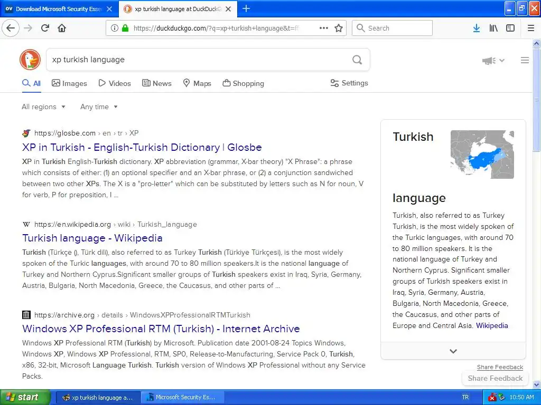Click the green secure connection padlock
The height and width of the screenshot is (405, 541).
point(125,28)
